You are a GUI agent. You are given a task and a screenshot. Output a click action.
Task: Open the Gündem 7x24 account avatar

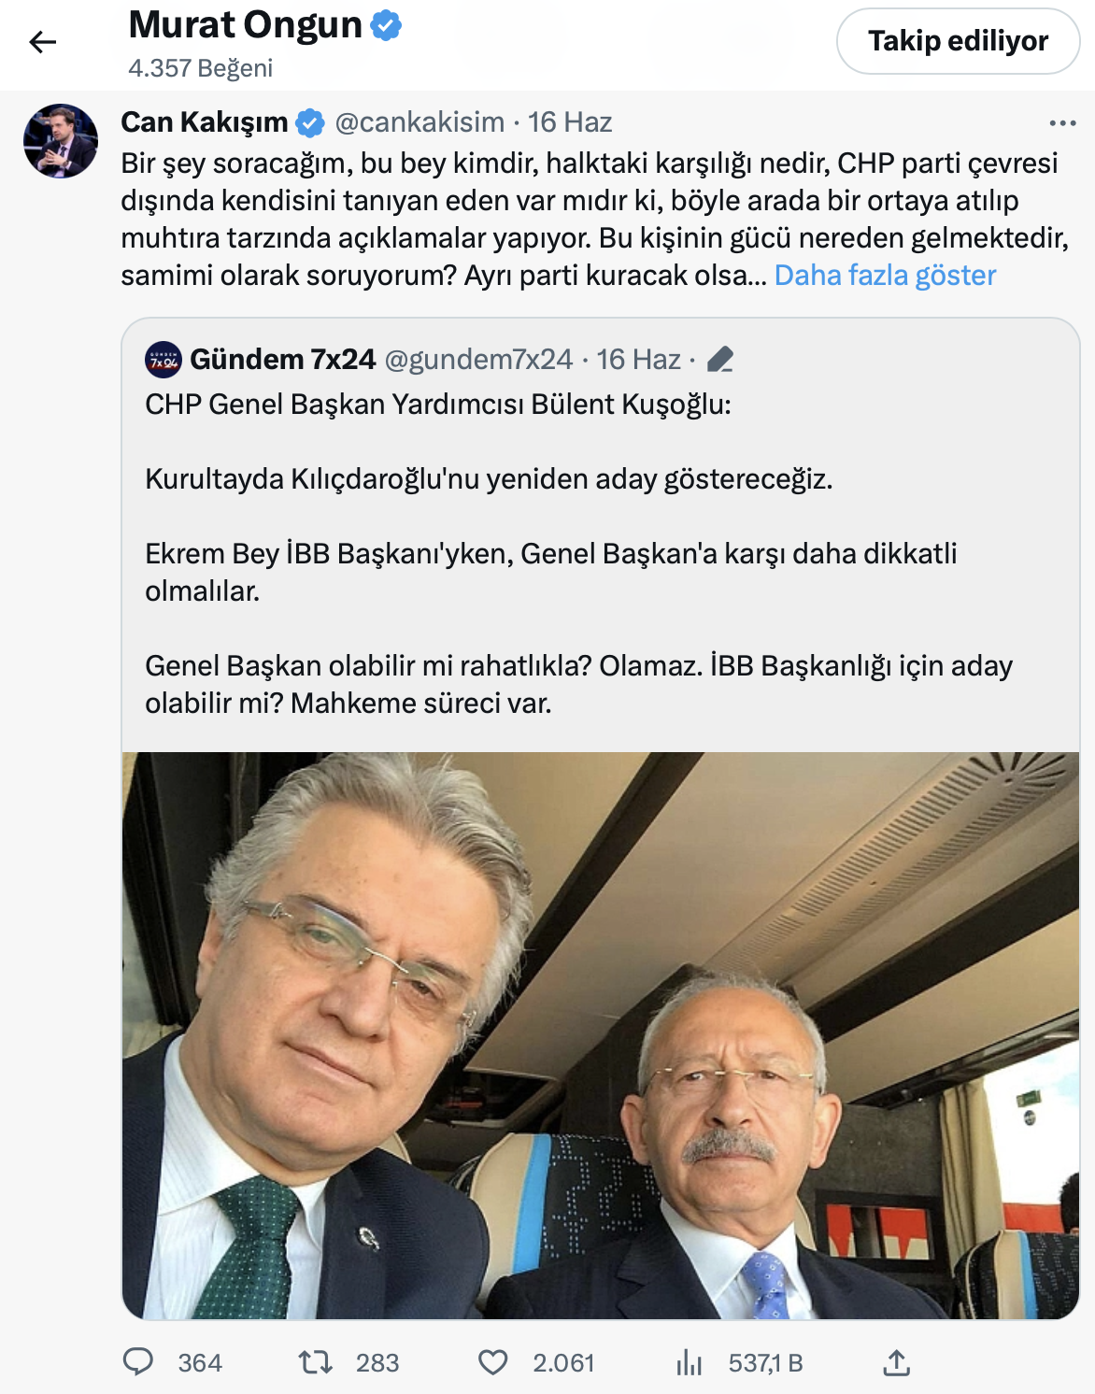(x=164, y=360)
